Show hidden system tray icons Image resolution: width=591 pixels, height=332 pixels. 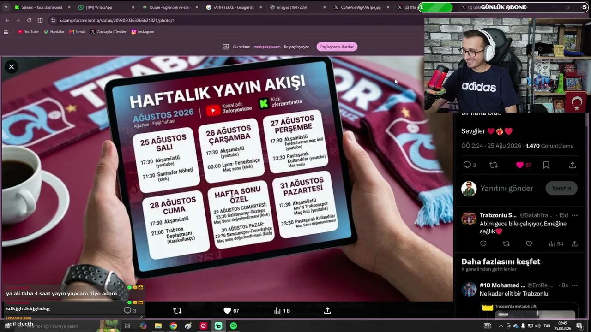(x=501, y=326)
